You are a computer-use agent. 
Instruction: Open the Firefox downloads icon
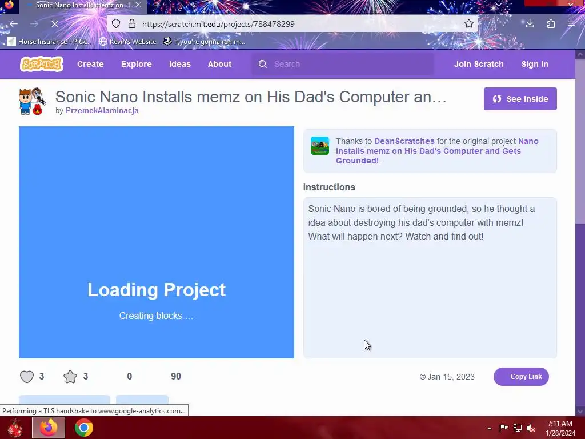point(530,24)
